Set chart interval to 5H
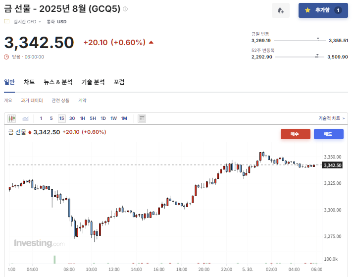 point(93,118)
